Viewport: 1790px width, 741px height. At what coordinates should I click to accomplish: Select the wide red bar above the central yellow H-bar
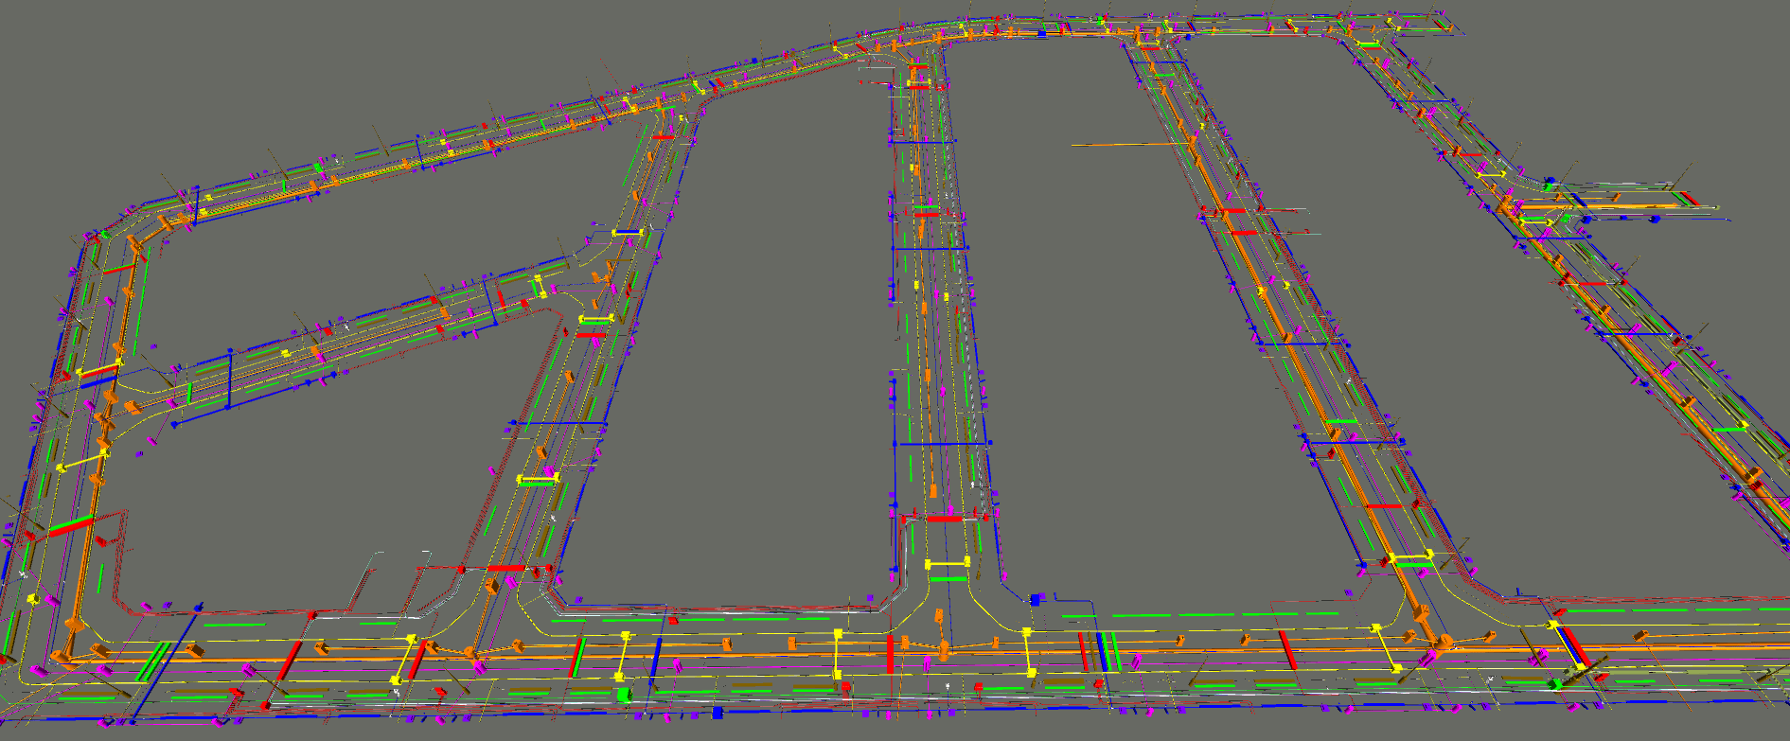pos(945,519)
